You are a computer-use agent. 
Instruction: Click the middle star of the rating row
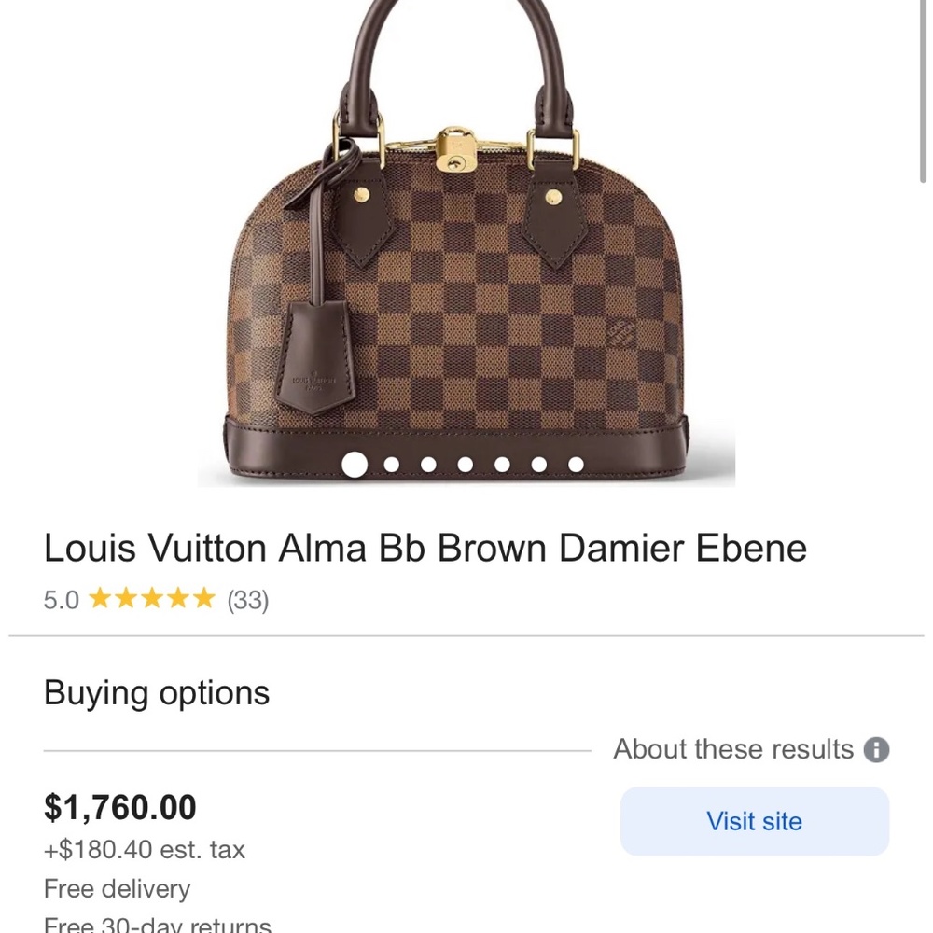152,598
